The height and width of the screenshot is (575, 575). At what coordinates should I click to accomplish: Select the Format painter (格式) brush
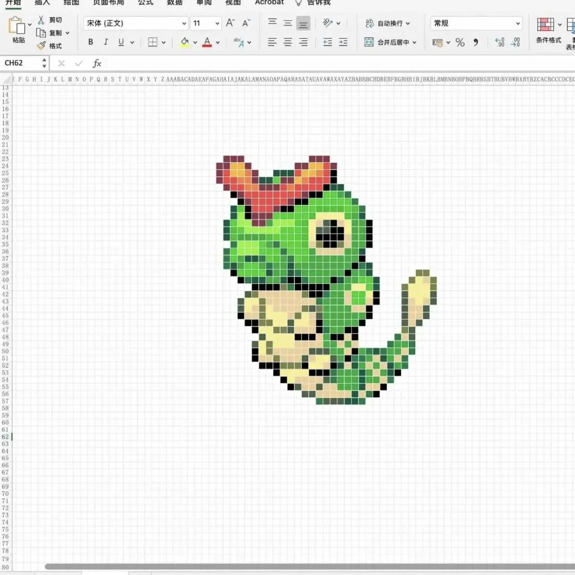pos(41,46)
